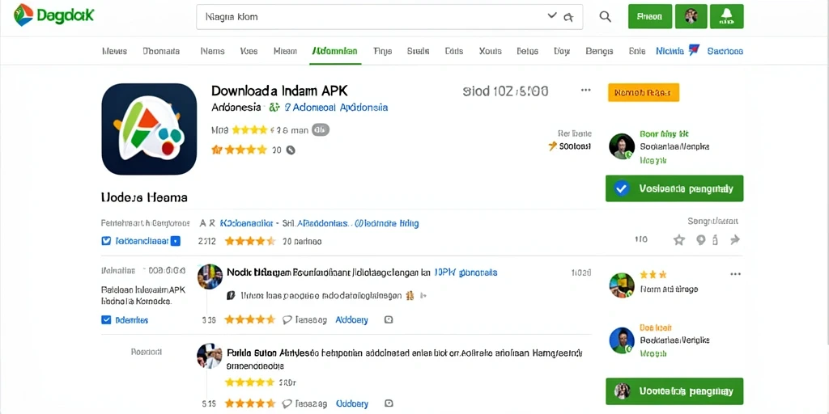Click the Dagdak logo icon
The width and height of the screenshot is (829, 414).
point(23,15)
